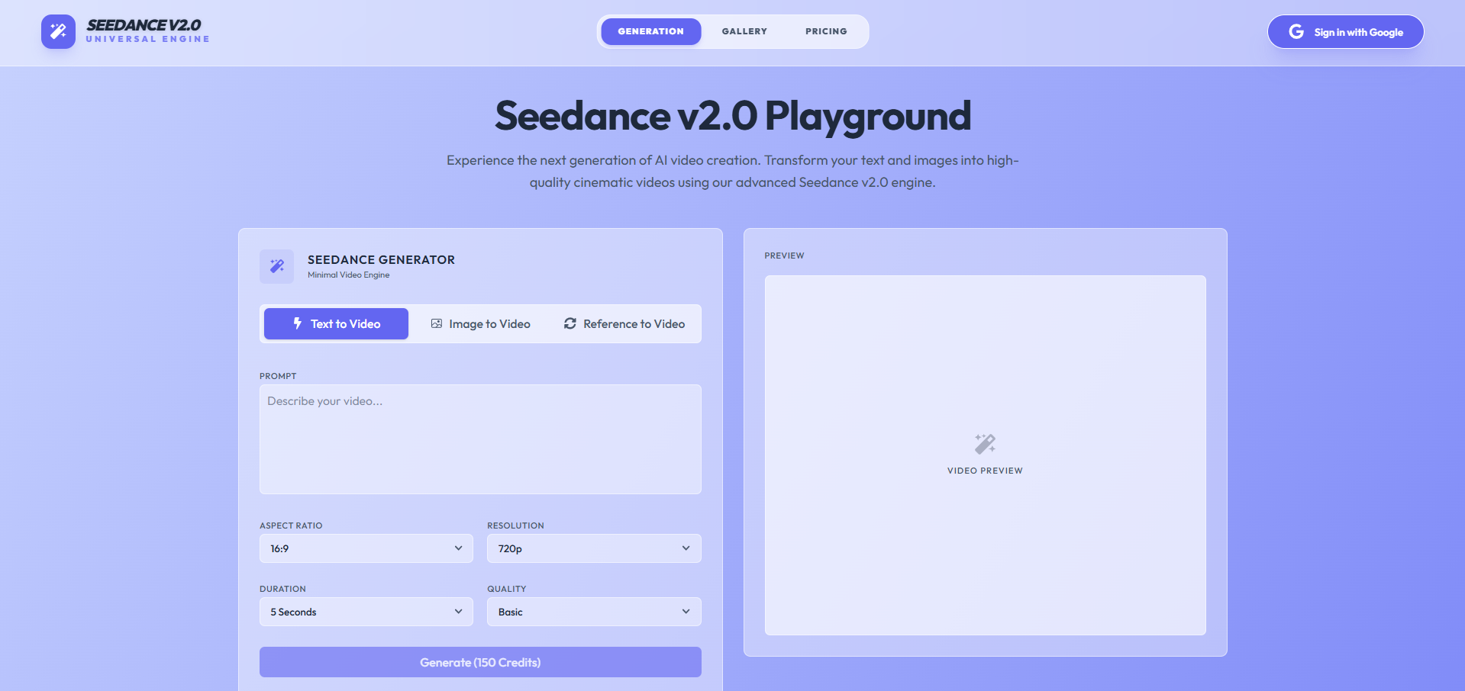Open the Quality dropdown showing Basic
This screenshot has height=691, width=1465.
click(593, 611)
